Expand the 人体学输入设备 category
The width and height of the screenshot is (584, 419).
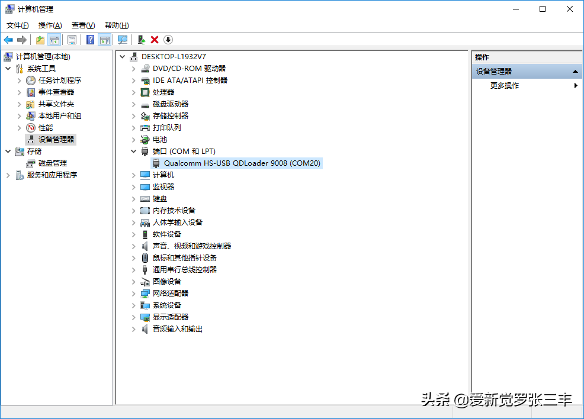click(133, 223)
